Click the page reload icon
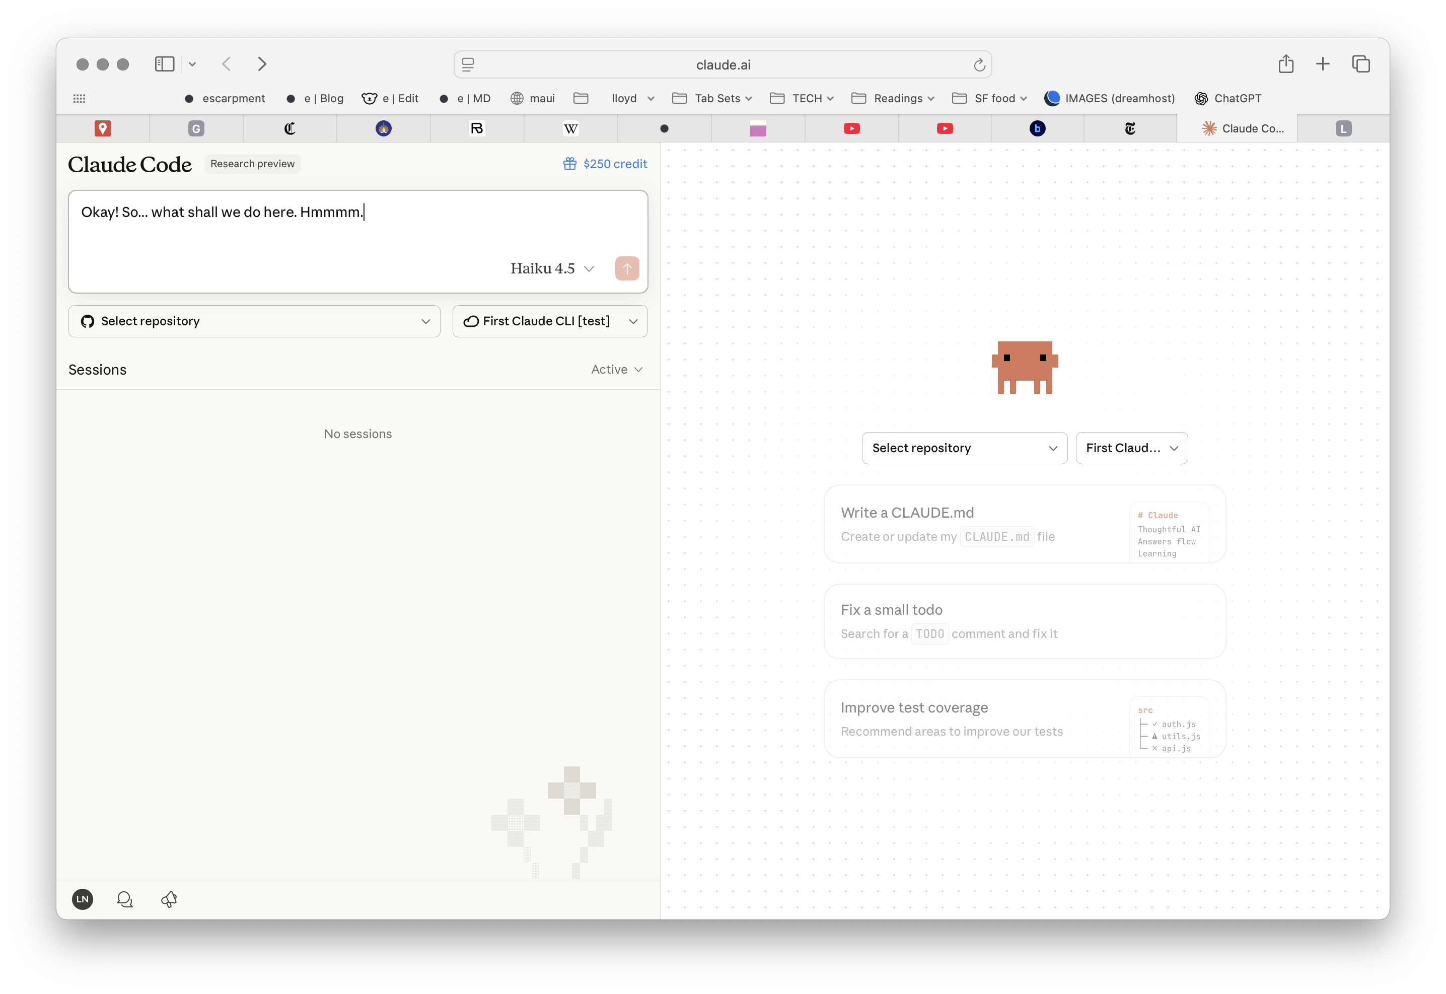Viewport: 1446px width, 994px height. [x=979, y=65]
